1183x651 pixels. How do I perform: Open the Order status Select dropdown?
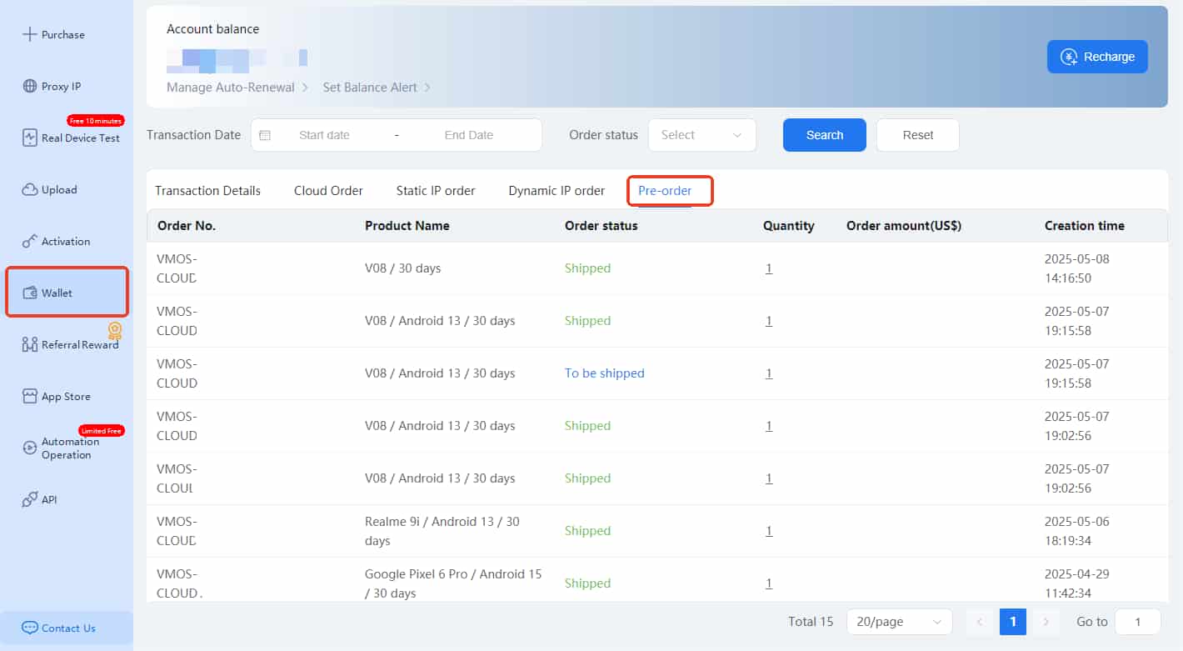702,135
